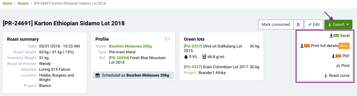Open Bourbon Molasses 20kg profile link
The height and width of the screenshot is (96, 357).
coord(130,46)
